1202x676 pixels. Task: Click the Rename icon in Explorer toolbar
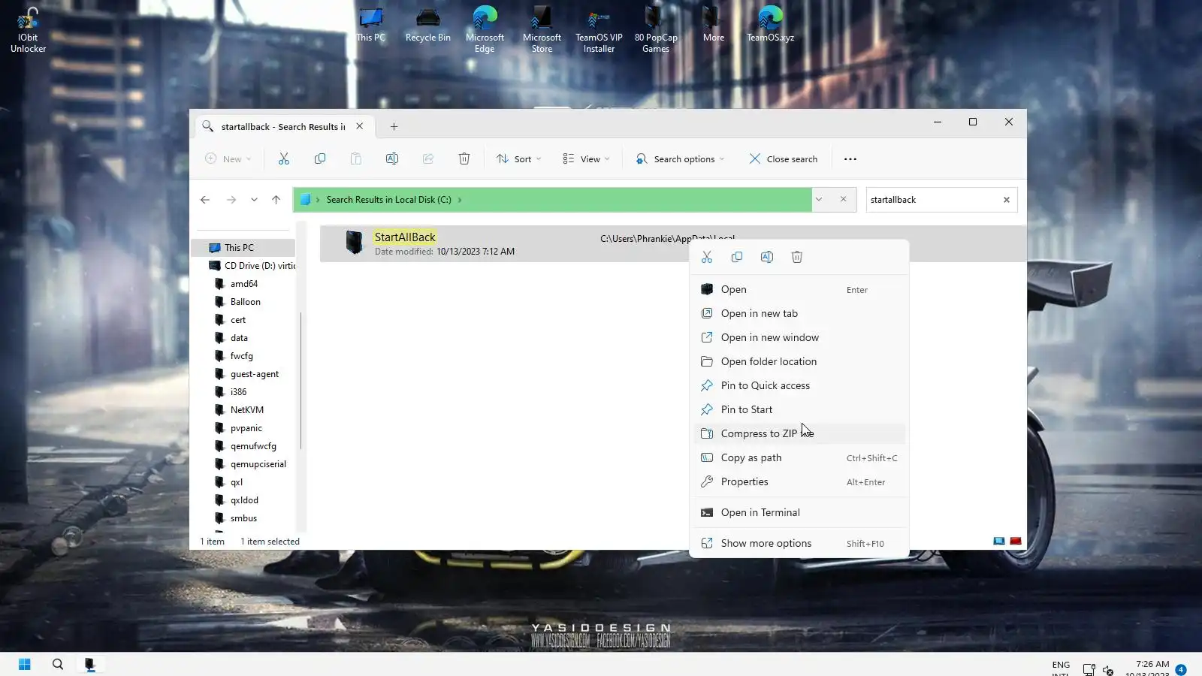click(391, 158)
